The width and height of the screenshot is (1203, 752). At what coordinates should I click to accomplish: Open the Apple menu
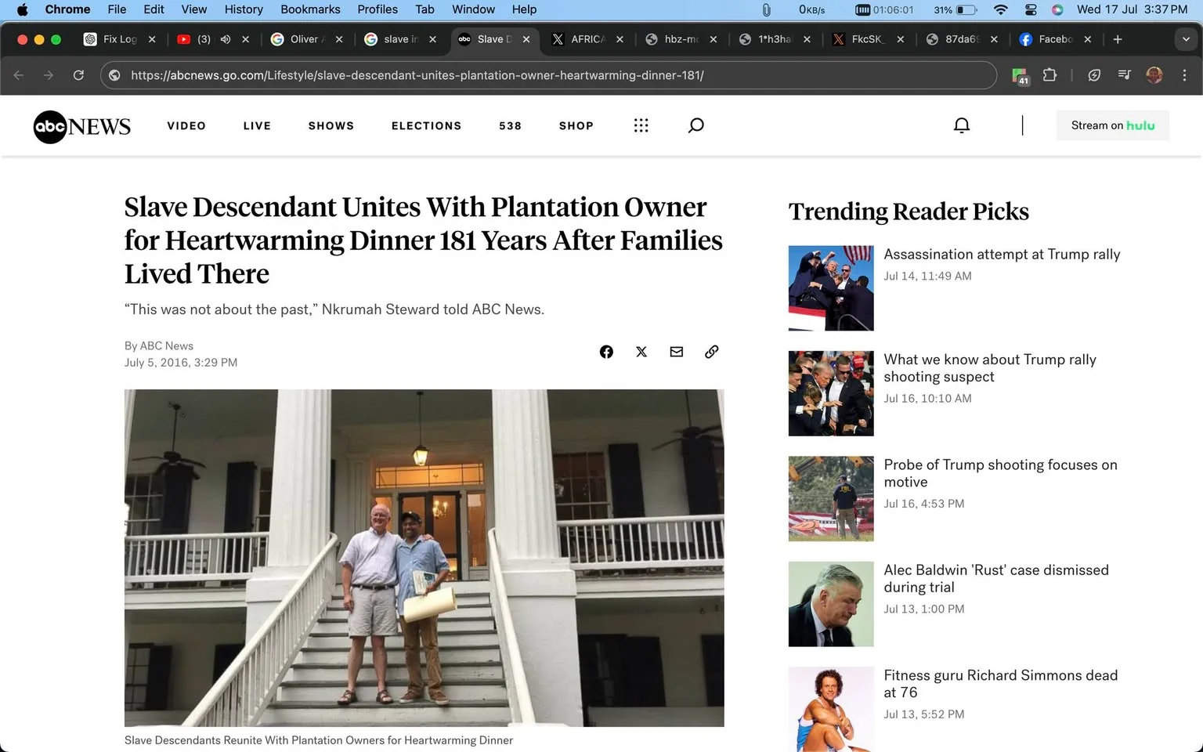22,9
